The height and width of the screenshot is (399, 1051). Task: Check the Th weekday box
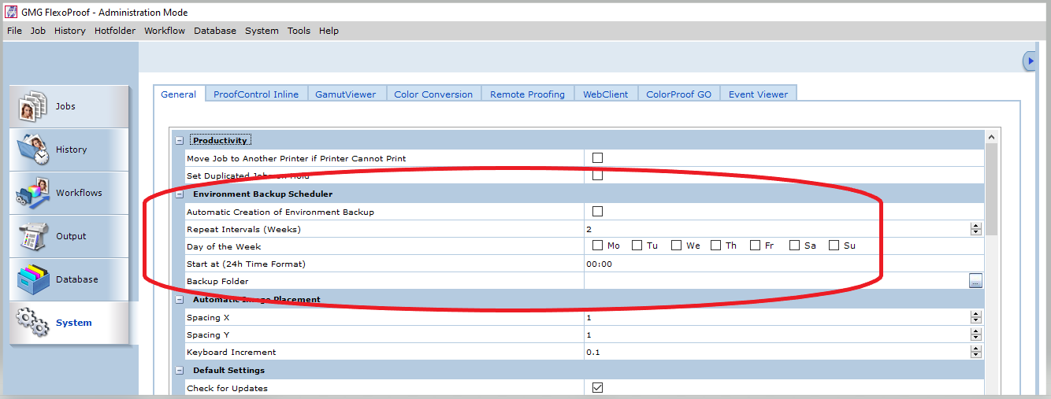pos(715,246)
